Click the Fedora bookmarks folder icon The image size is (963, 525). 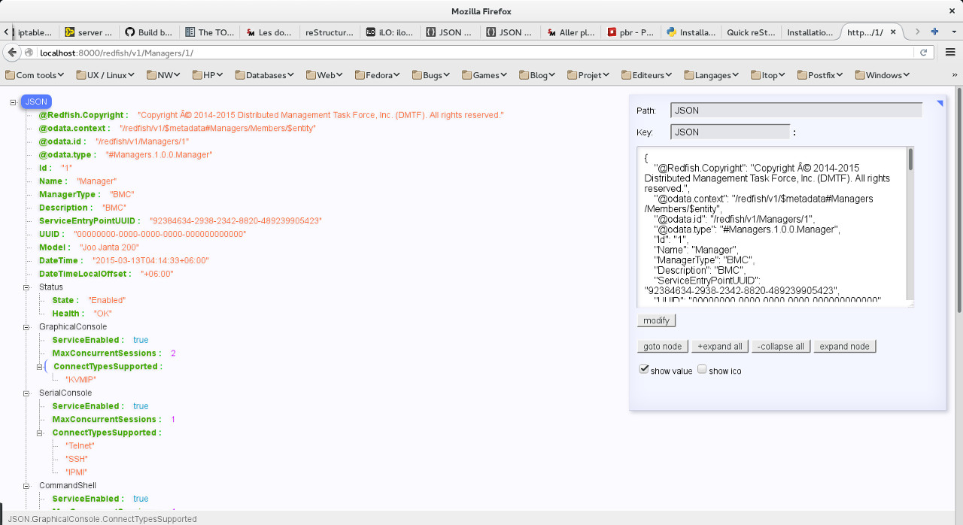pos(360,75)
